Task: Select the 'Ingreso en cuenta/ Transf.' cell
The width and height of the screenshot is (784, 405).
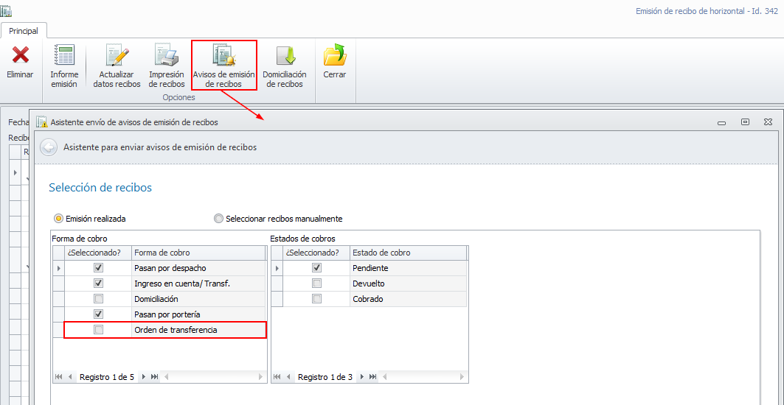Action: (x=198, y=283)
